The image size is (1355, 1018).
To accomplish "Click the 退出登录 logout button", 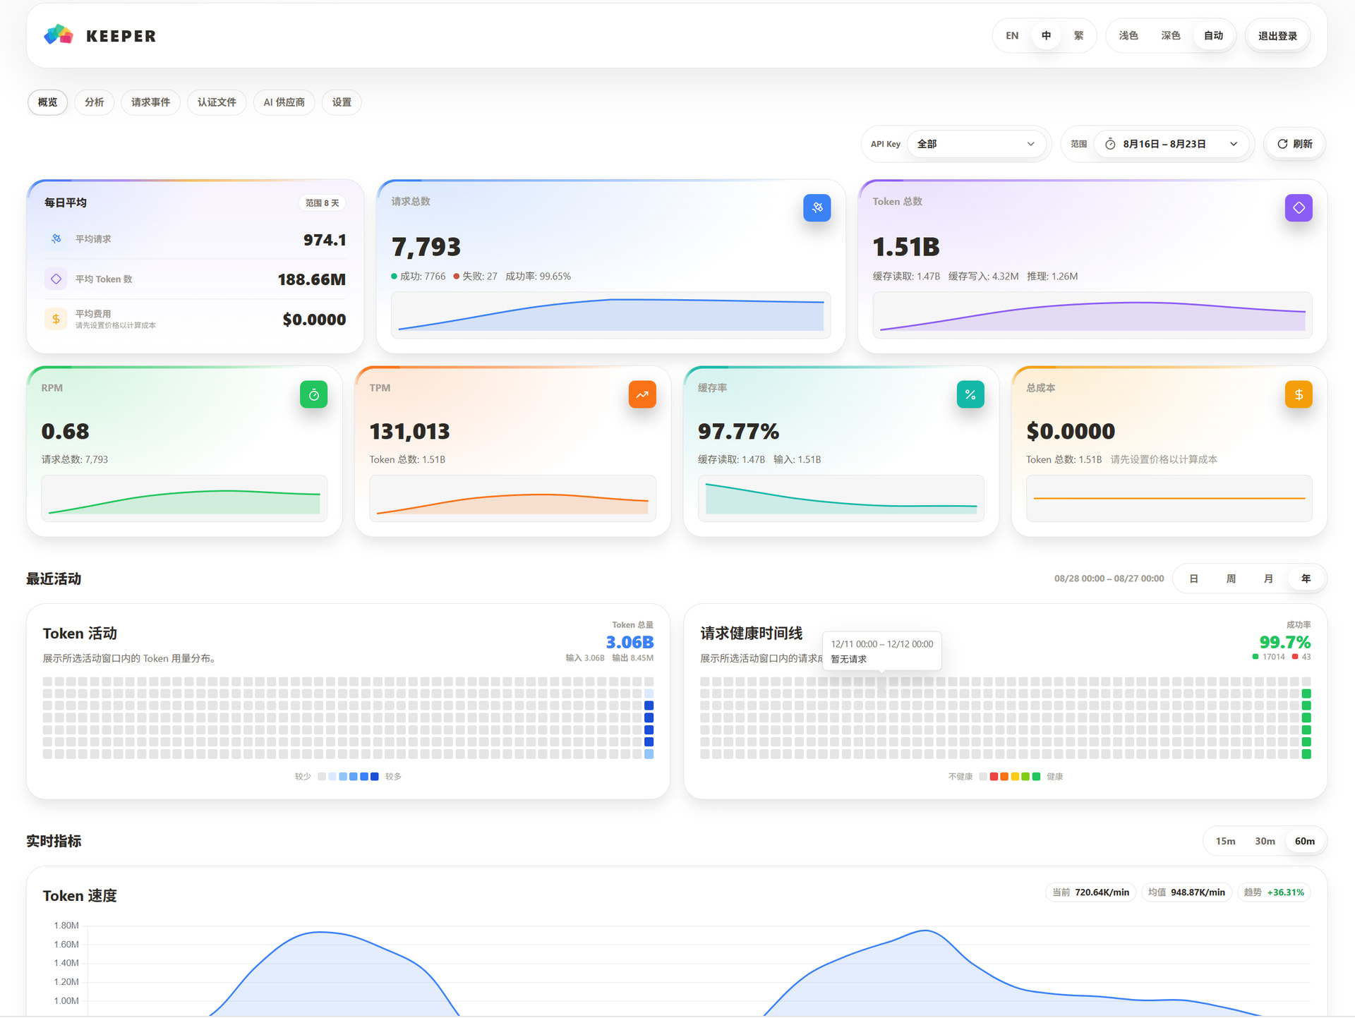I will 1277,36.
